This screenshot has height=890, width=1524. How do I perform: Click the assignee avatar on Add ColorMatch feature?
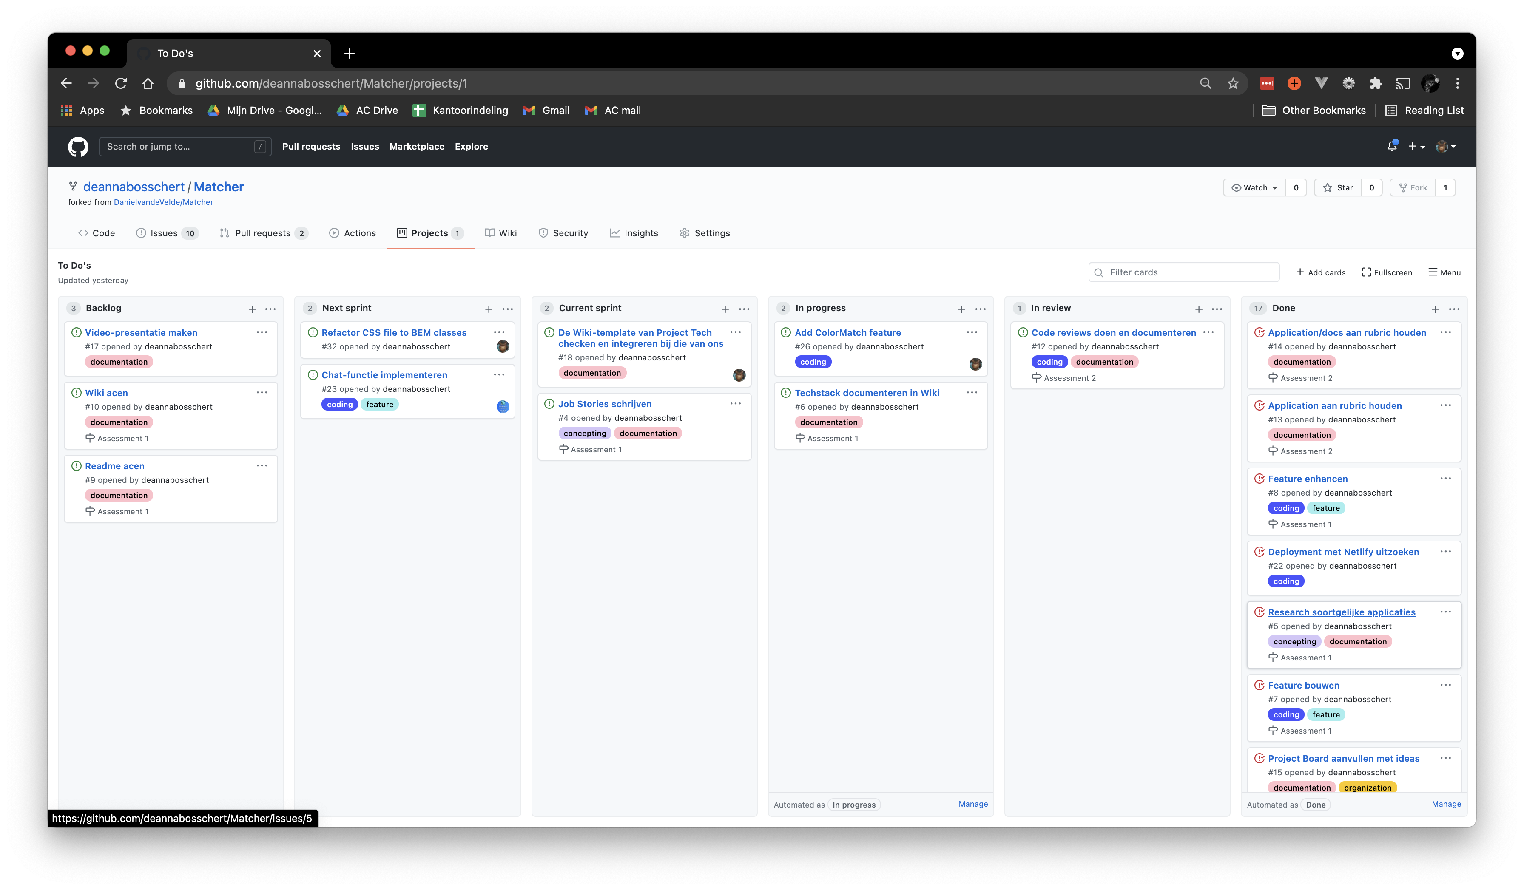pos(975,363)
